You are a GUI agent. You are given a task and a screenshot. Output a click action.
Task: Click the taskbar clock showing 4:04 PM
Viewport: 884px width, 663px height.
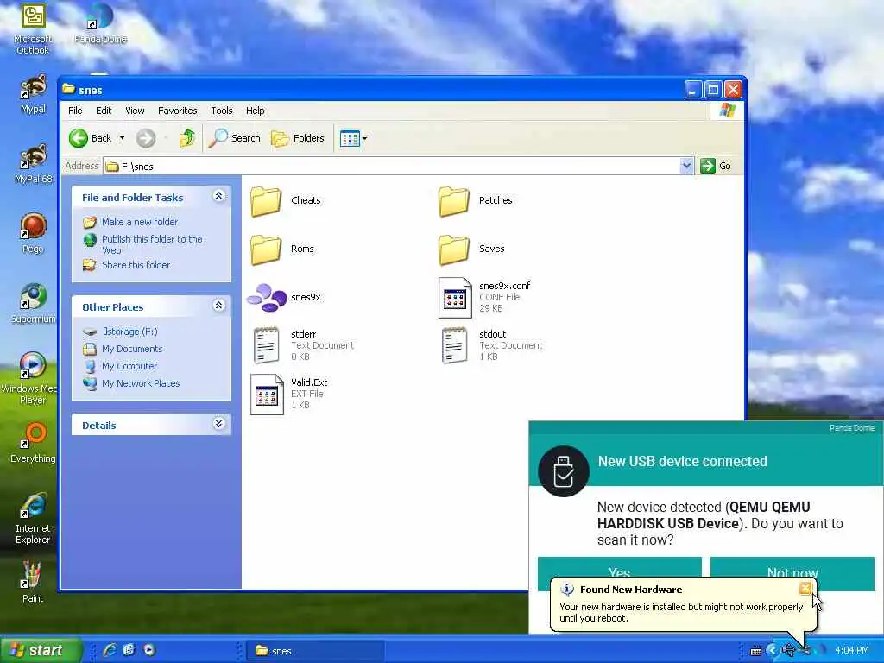851,651
